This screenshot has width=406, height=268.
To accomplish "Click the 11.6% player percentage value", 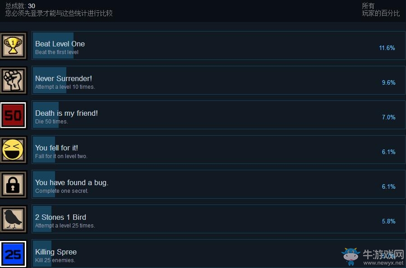I will [x=387, y=48].
